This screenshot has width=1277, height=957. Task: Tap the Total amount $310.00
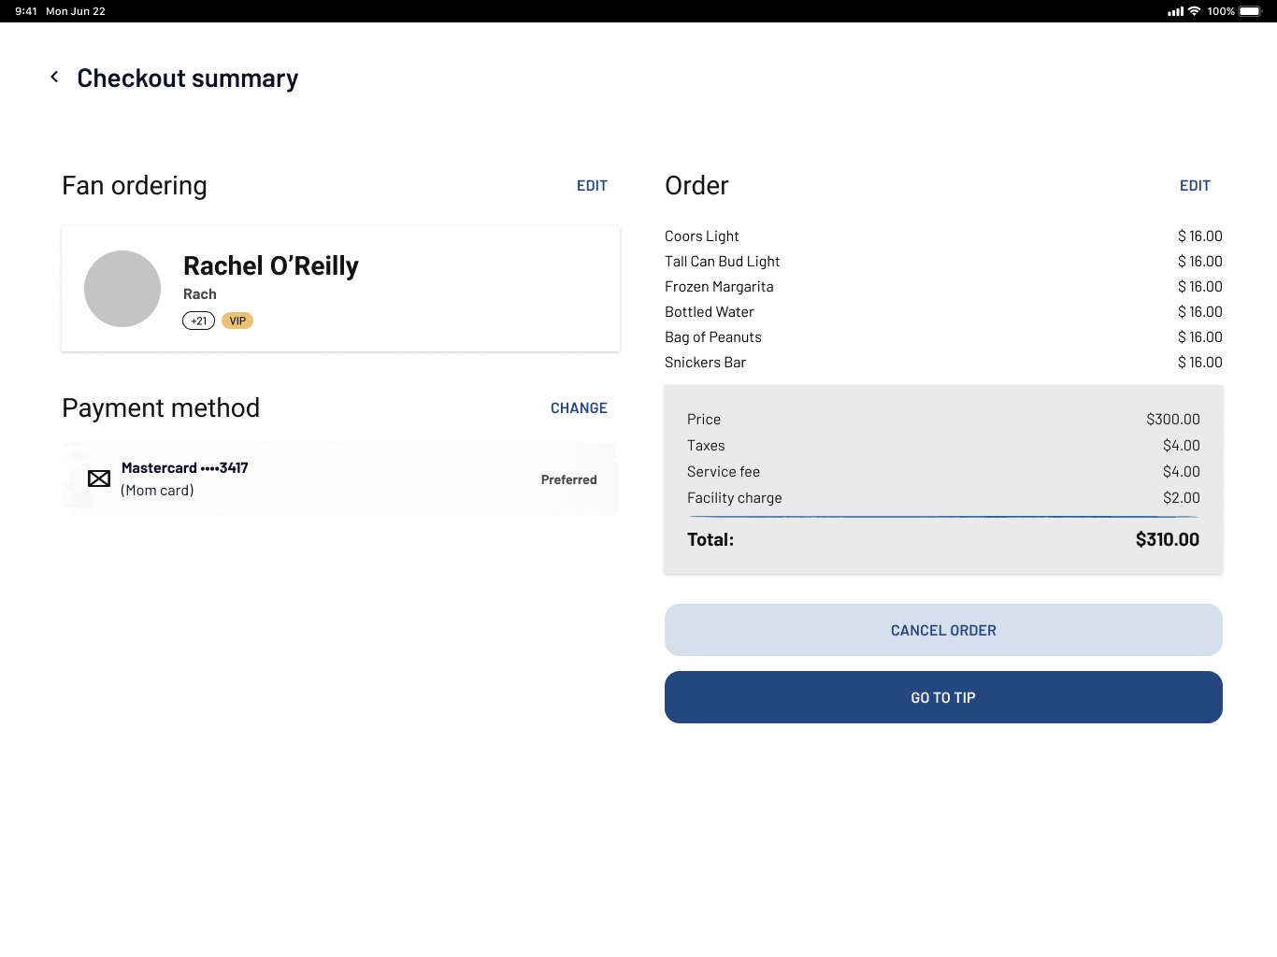point(1167,539)
